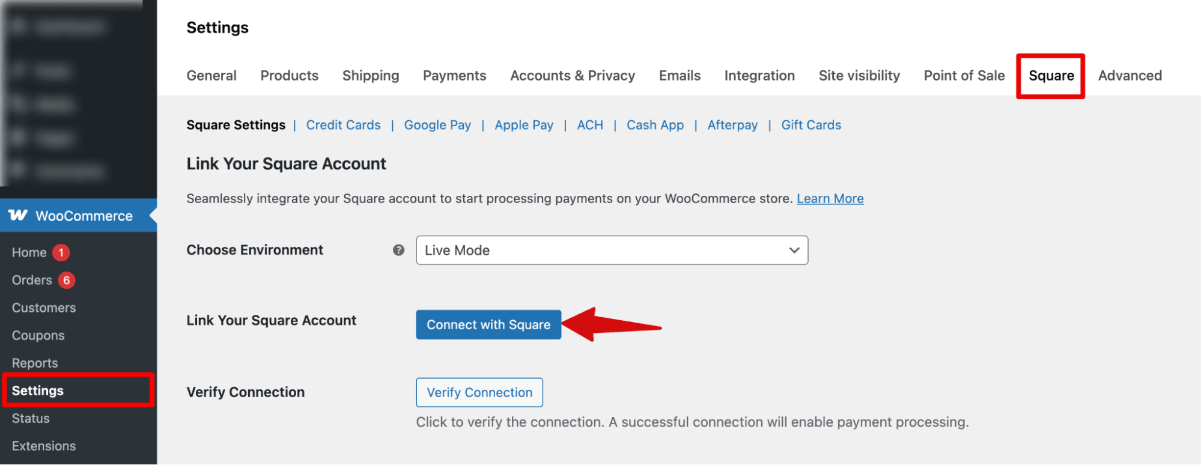Image resolution: width=1201 pixels, height=465 pixels.
Task: Click the Choose Environment label
Action: coord(255,250)
